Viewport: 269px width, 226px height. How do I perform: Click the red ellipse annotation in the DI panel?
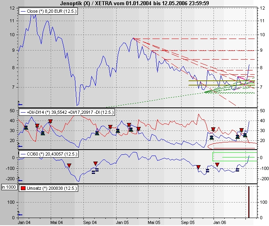(x=232, y=146)
